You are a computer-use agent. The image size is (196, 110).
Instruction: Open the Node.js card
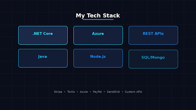(98, 58)
